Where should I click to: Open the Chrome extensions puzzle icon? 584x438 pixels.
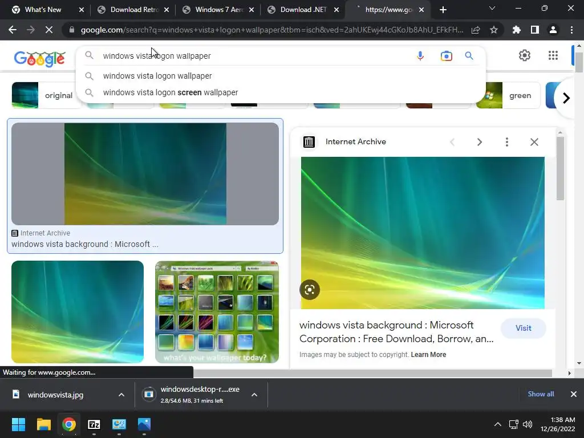516,30
